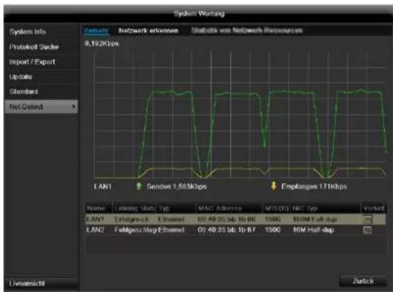Switch to the Verkehr tab
This screenshot has height=292, width=393.
tap(96, 31)
